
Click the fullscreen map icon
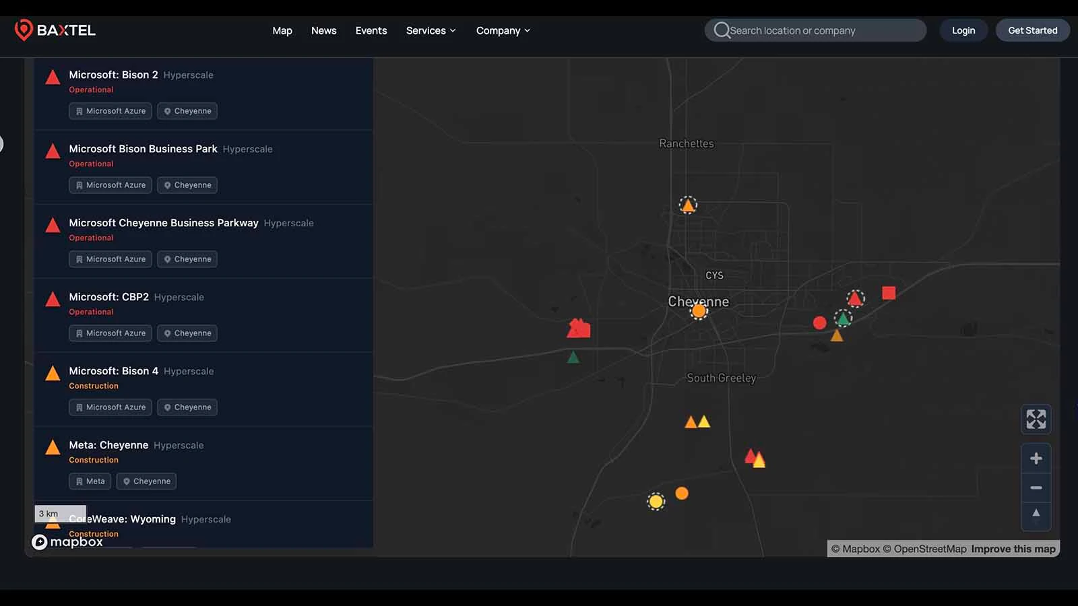(x=1036, y=419)
